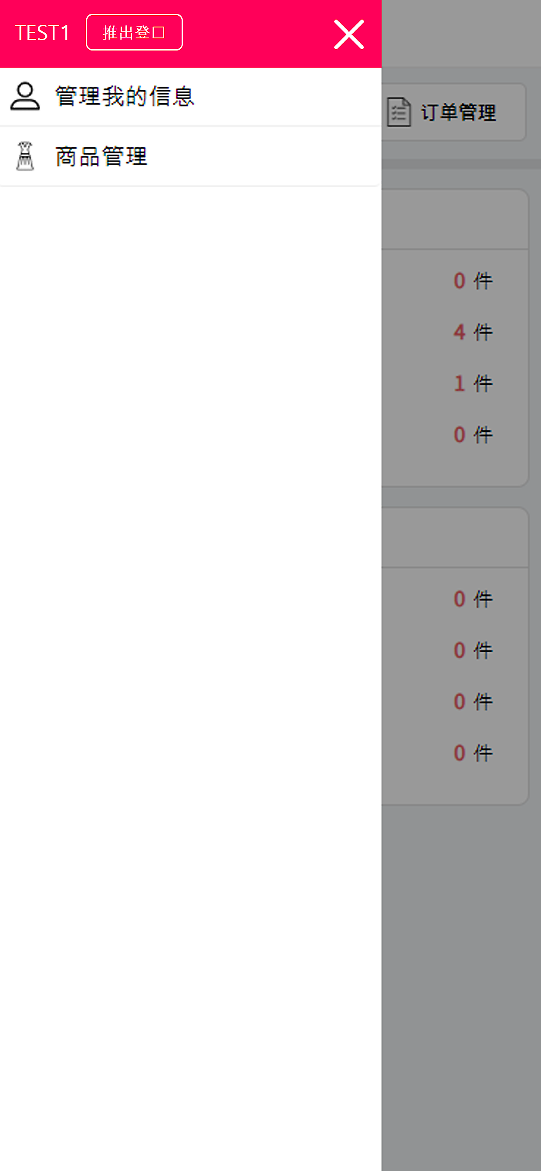This screenshot has width=541, height=1171.
Task: Close the side drawer with the X icon
Action: (349, 34)
